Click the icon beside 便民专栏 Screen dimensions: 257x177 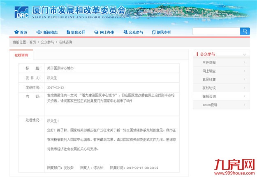point(153,32)
